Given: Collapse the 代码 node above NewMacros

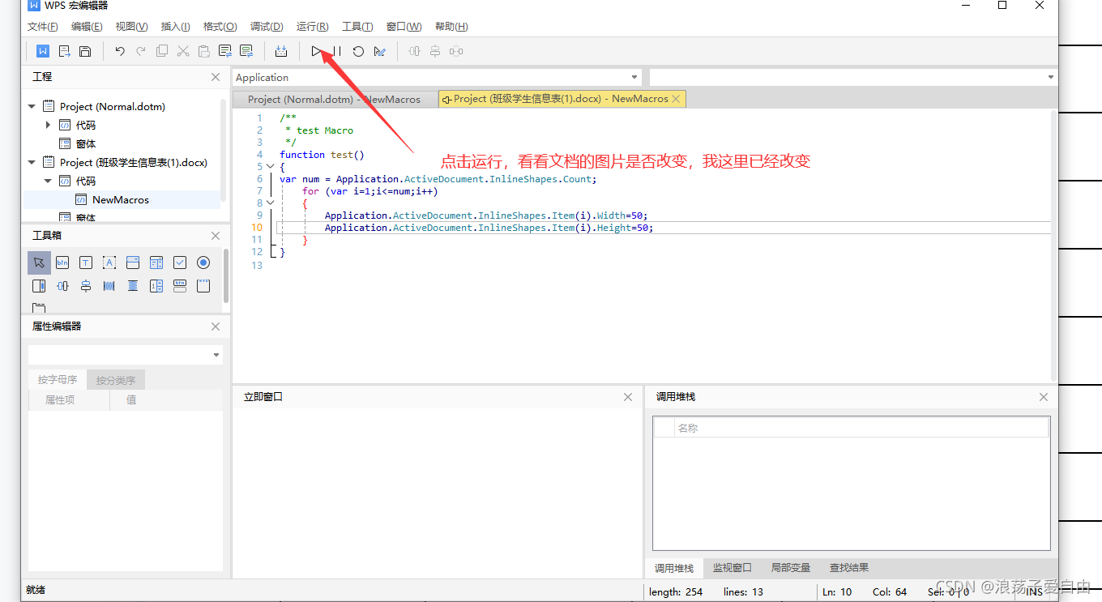Looking at the screenshot, I should [49, 181].
